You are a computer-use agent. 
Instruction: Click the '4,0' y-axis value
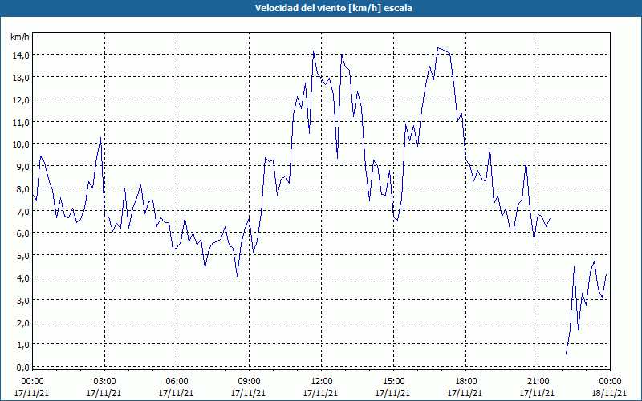22,277
